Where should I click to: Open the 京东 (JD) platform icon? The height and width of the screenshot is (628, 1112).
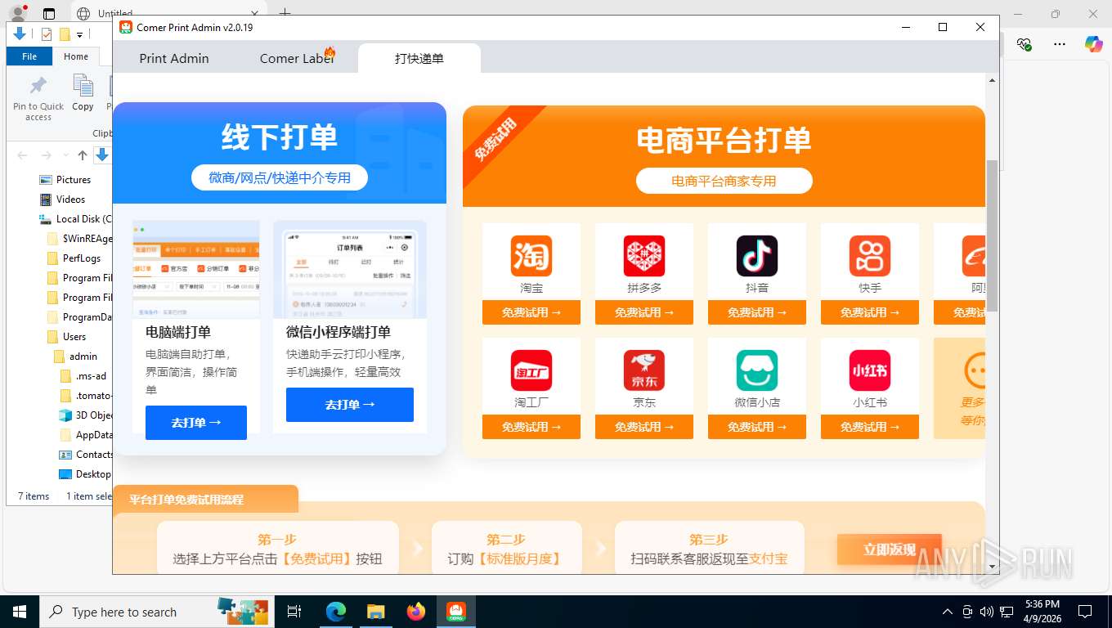point(644,370)
